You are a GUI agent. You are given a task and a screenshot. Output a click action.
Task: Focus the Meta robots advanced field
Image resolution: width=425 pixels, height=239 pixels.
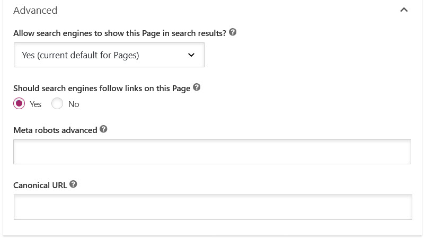pos(212,152)
